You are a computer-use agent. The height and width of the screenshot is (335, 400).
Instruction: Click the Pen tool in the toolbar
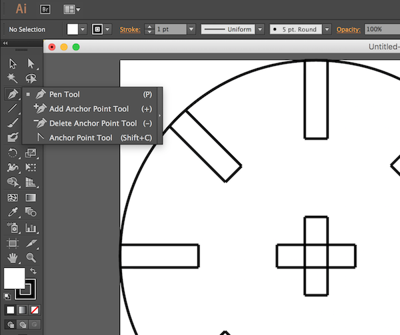(13, 94)
